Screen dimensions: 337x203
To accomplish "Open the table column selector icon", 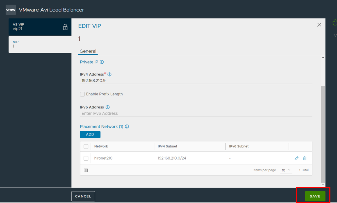I will (86, 170).
